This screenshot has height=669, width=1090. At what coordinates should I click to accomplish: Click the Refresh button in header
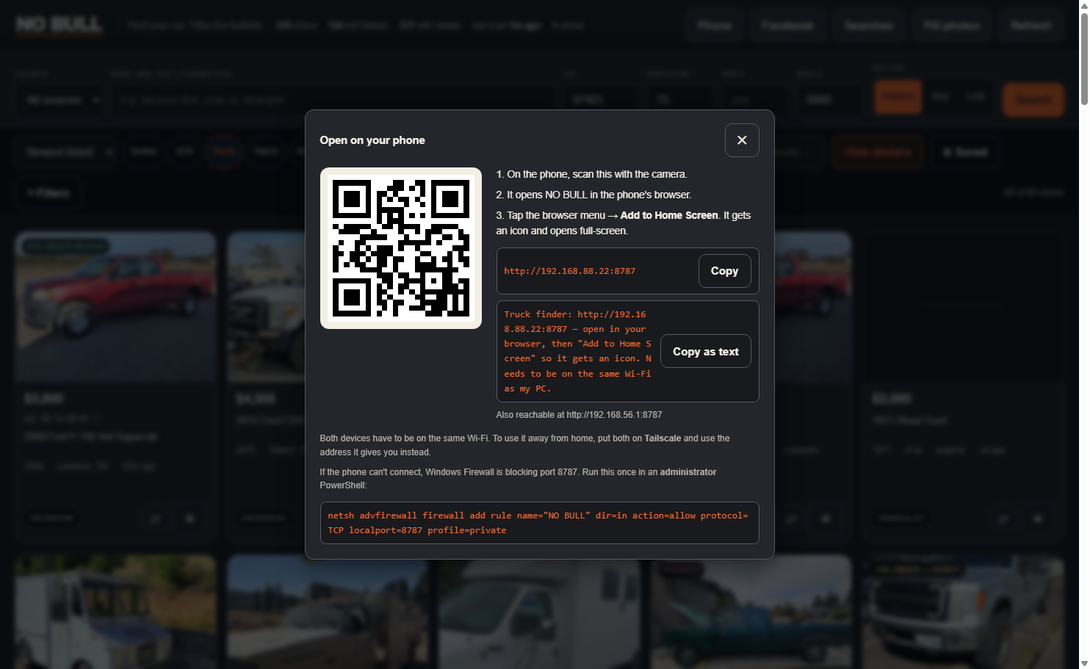(x=1031, y=26)
